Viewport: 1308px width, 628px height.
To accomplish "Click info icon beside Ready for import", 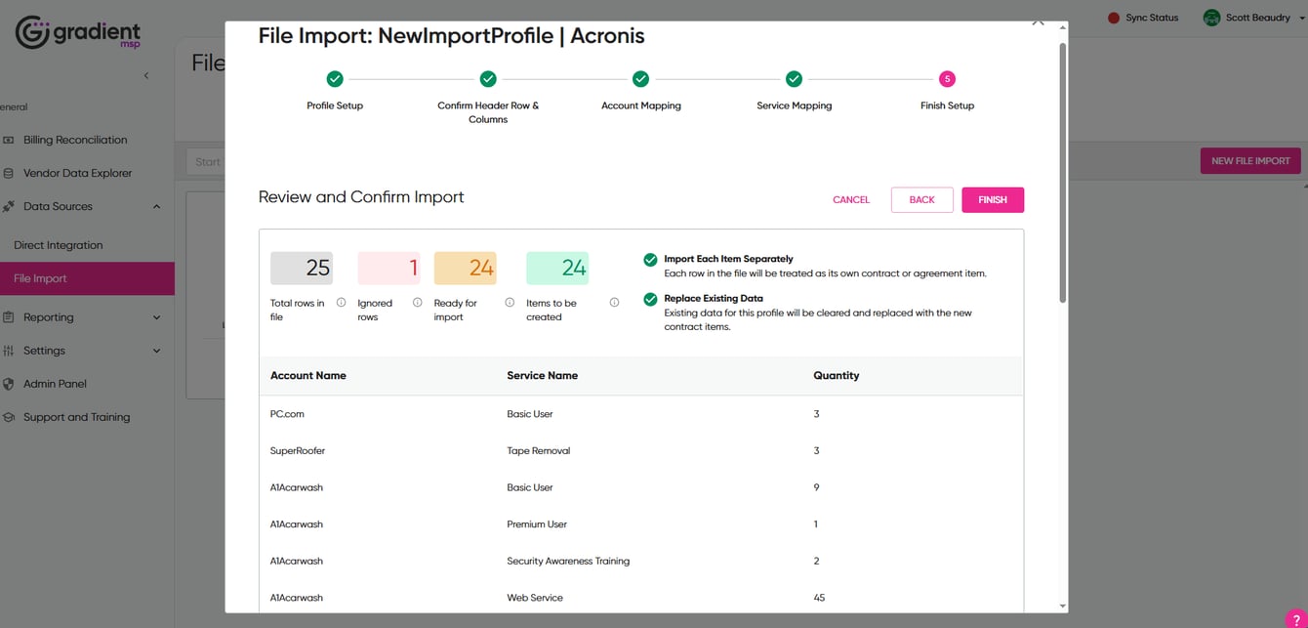I will 510,303.
